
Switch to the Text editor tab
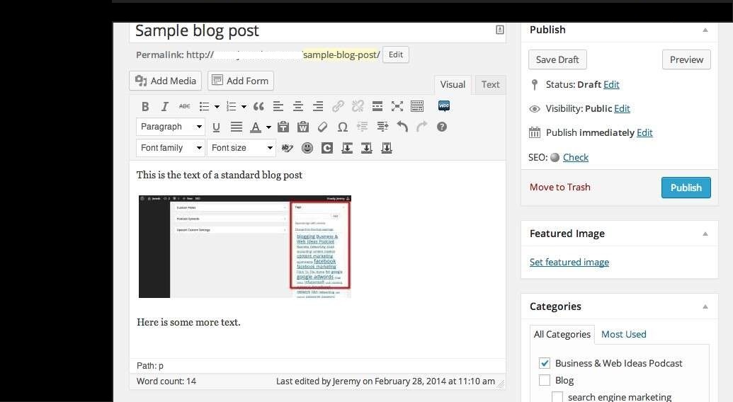pos(490,84)
